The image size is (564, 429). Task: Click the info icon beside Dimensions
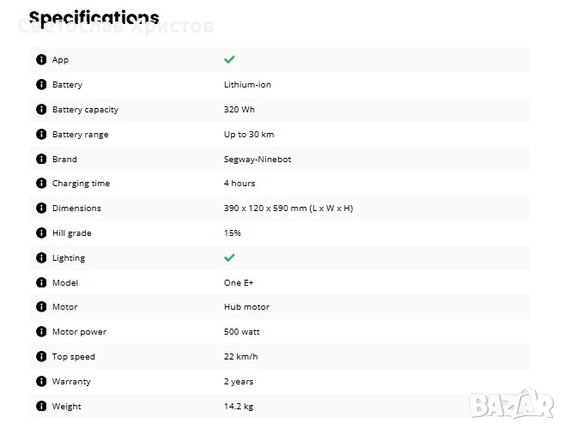click(x=40, y=208)
